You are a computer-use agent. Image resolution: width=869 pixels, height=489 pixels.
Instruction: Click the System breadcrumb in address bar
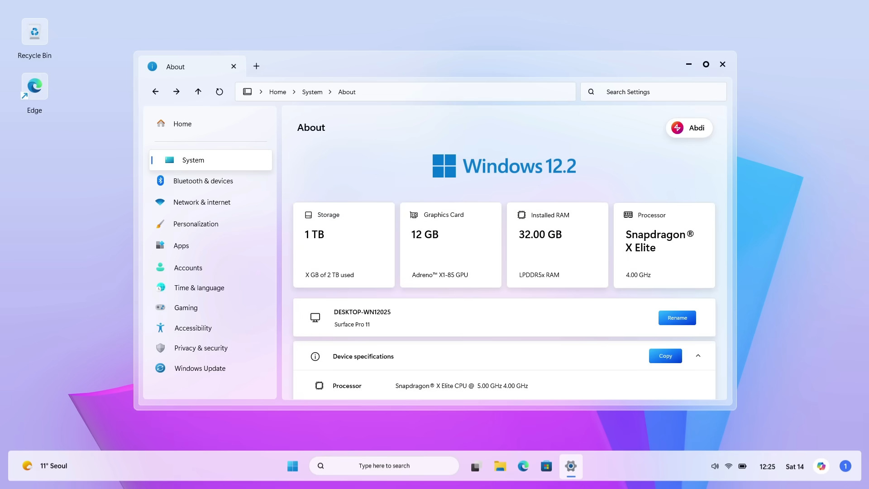pyautogui.click(x=312, y=92)
